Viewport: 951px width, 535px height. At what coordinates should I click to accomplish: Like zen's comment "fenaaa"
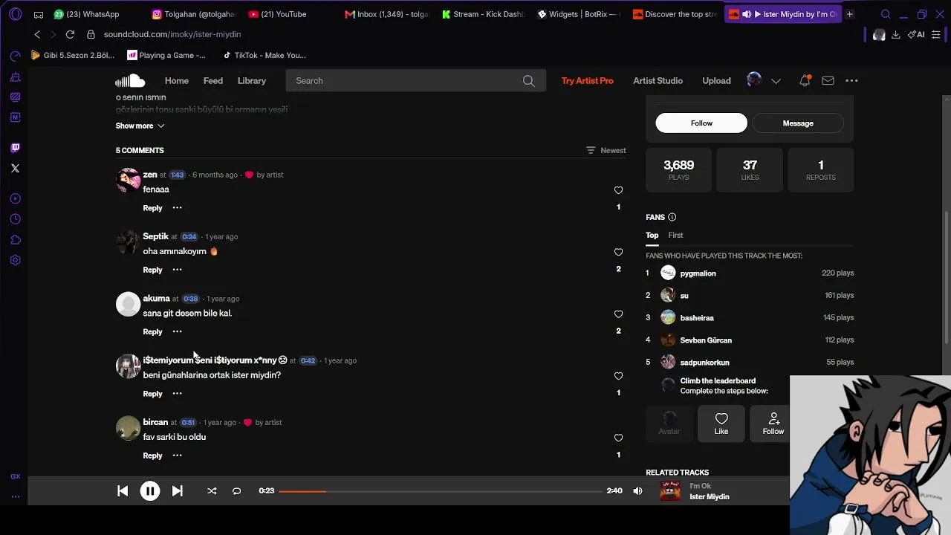pyautogui.click(x=618, y=190)
